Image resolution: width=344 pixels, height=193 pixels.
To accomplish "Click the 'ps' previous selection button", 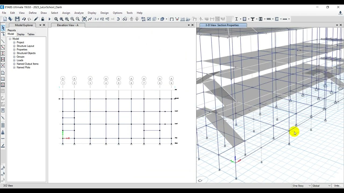I will point(3,175).
